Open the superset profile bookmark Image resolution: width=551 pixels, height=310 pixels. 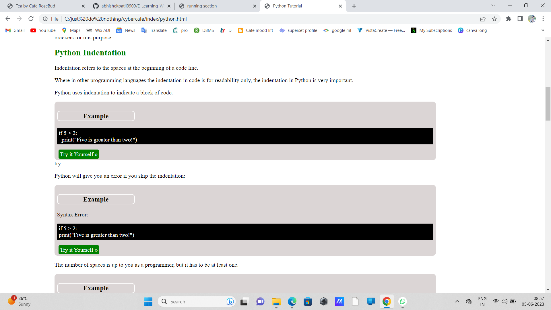pyautogui.click(x=298, y=30)
